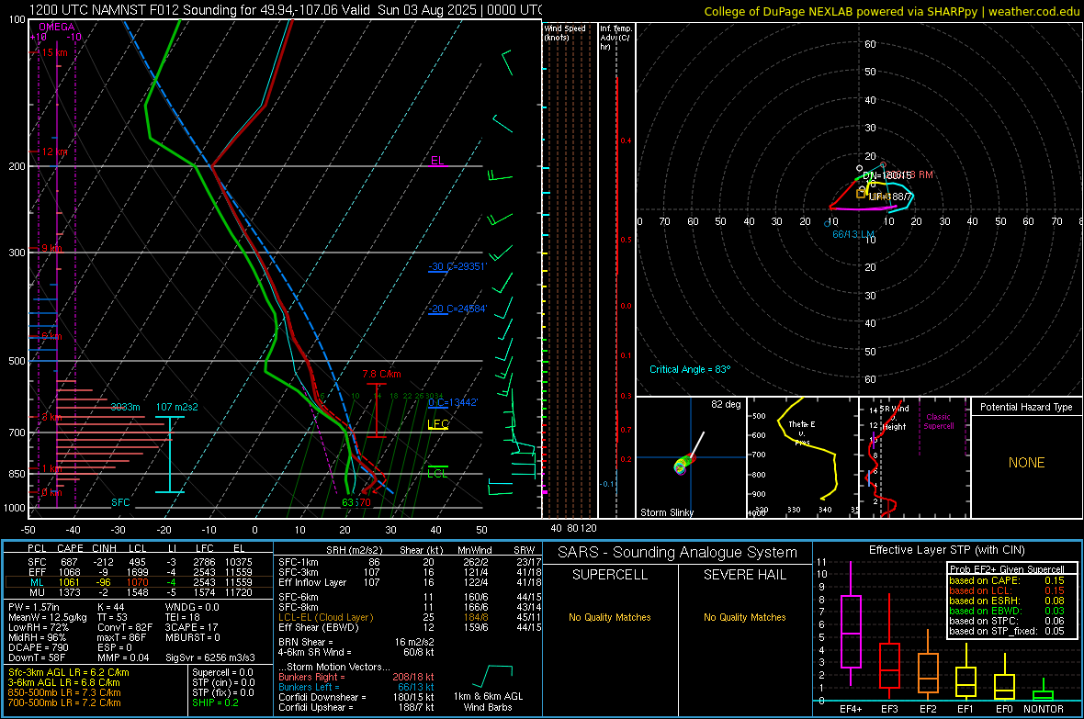Click the Inf. Temp. Adv. panel header
Viewport: 1084px width, 719px height.
[x=615, y=38]
